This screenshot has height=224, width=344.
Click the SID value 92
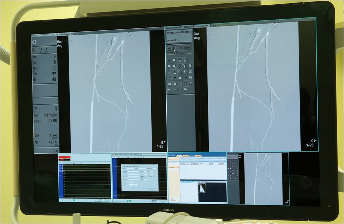(x=54, y=74)
